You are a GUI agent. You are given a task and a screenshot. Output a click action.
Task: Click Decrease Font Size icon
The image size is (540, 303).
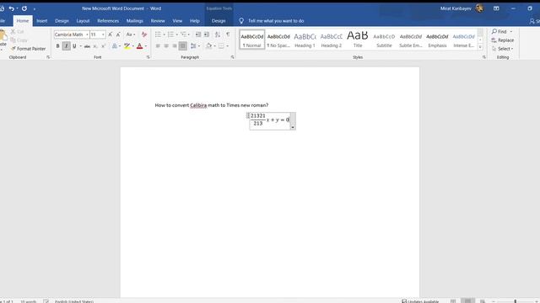[118, 35]
